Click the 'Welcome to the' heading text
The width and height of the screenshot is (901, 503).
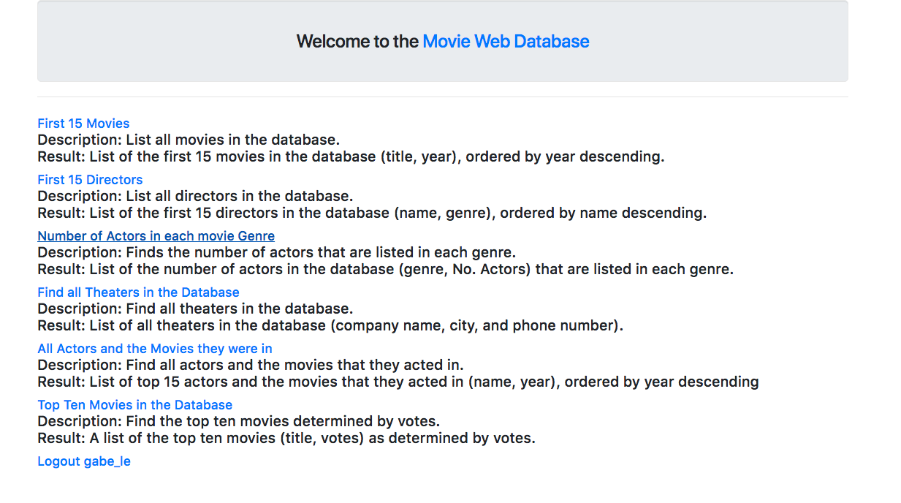coord(357,42)
